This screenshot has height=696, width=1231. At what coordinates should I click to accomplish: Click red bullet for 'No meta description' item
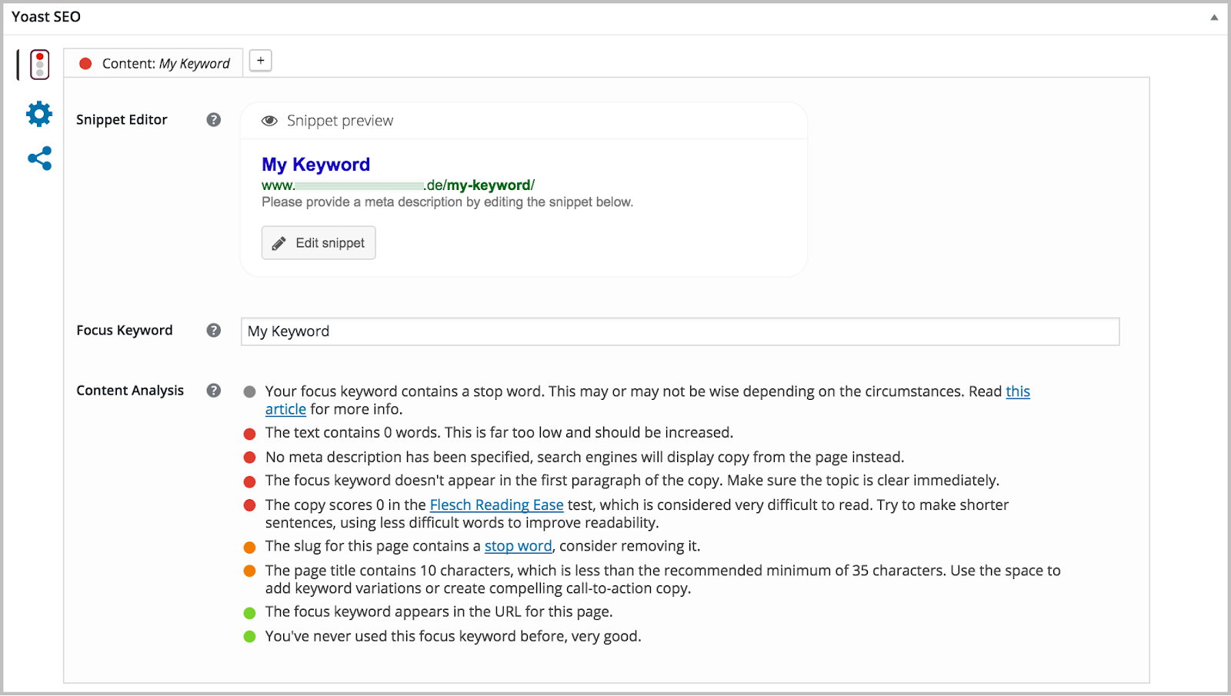[x=249, y=458]
